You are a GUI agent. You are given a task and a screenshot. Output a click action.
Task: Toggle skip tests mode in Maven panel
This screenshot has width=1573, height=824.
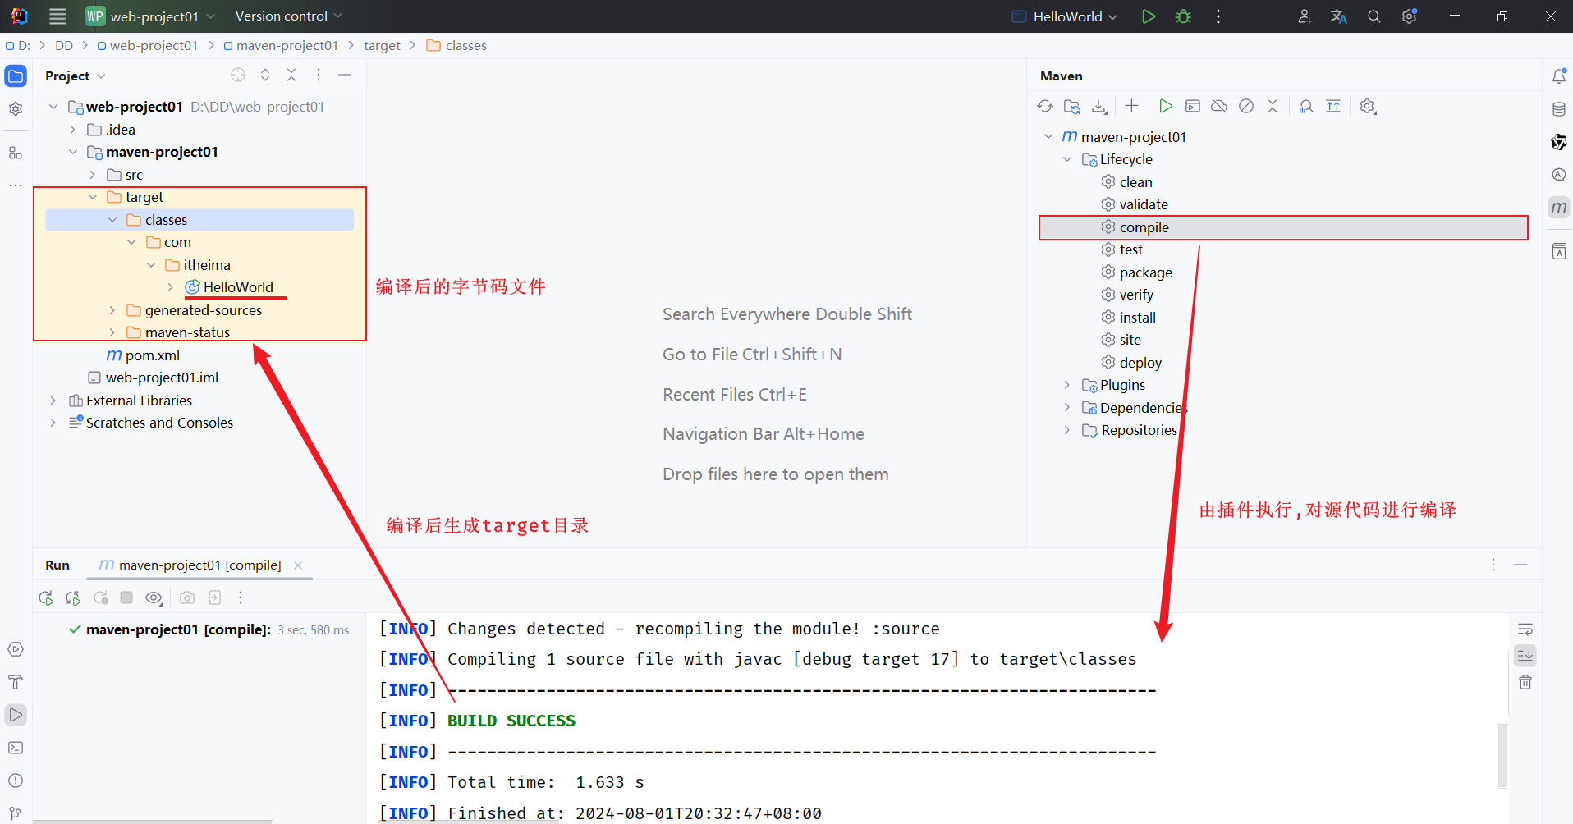click(x=1246, y=106)
